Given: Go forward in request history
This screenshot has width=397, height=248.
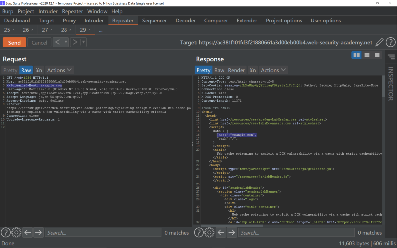Looking at the screenshot, I should coord(75,42).
